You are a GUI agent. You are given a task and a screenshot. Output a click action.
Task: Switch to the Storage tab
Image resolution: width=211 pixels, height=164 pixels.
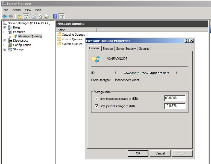click(108, 49)
